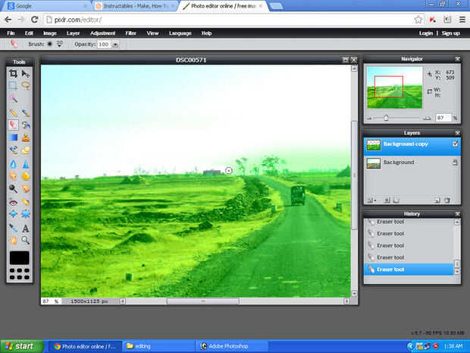Select the Pinch tool
The image size is (470, 353).
pyautogui.click(x=26, y=214)
